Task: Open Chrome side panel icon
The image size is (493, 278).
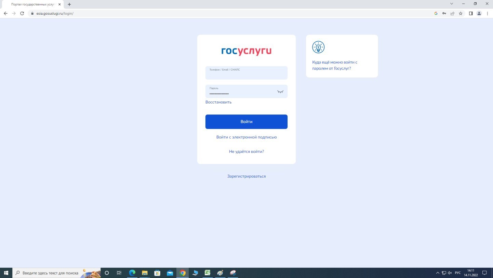Action: [x=471, y=14]
